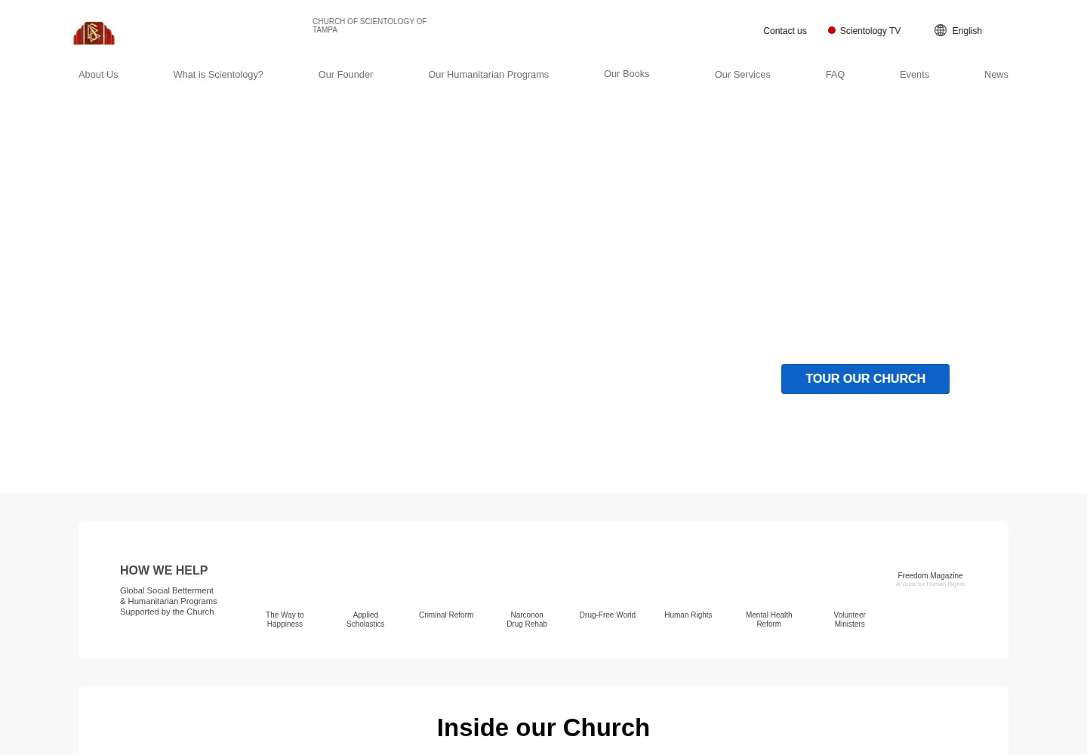
Task: Click the Inside our Church heading
Action: click(543, 728)
